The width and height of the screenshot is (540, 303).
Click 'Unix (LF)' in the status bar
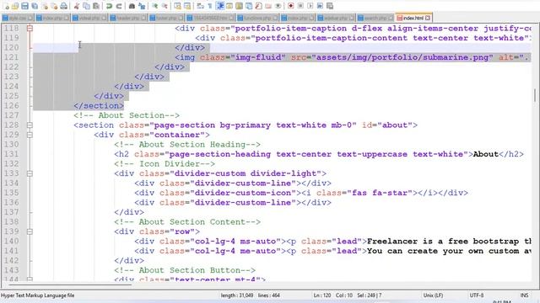click(x=433, y=295)
